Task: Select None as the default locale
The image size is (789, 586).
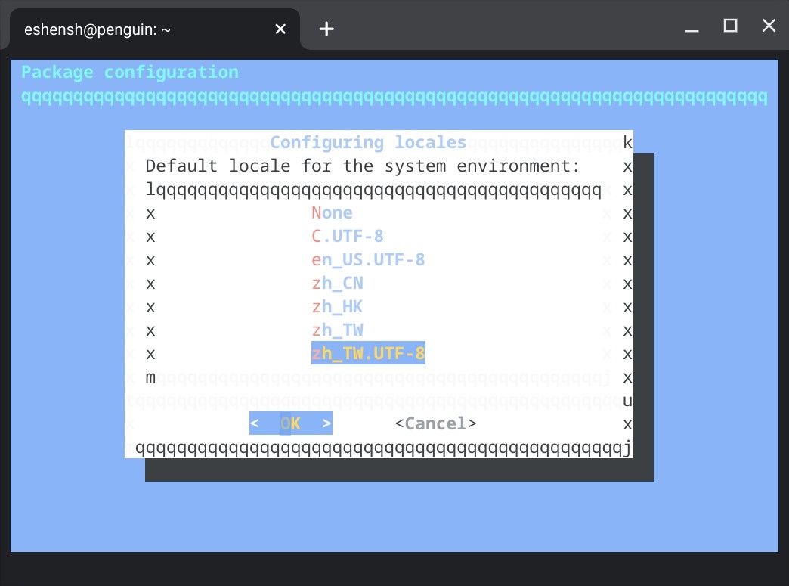Action: [x=332, y=213]
